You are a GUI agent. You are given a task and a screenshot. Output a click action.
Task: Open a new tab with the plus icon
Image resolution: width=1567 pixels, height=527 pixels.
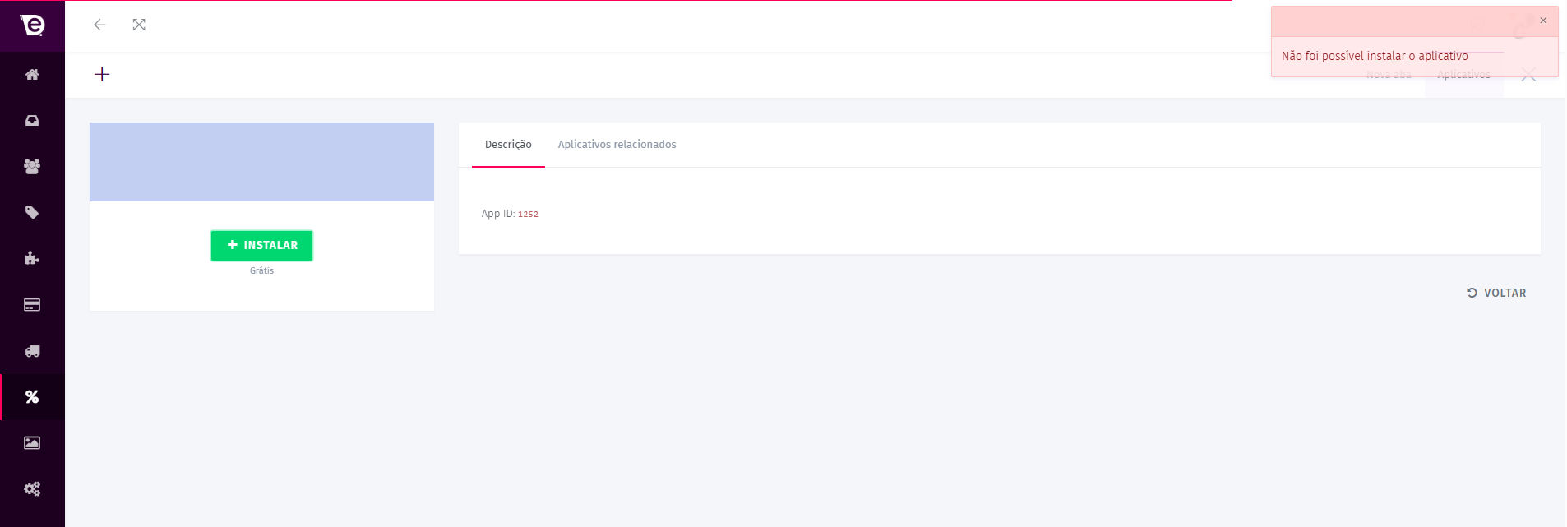[102, 75]
